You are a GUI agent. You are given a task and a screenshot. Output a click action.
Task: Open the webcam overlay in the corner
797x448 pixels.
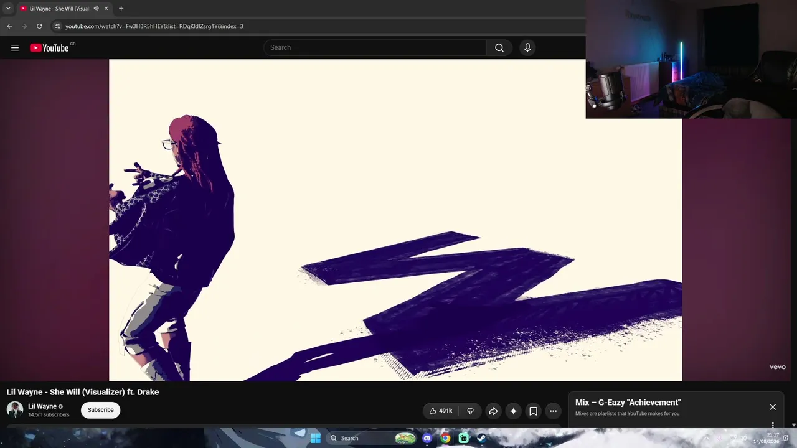coord(691,59)
